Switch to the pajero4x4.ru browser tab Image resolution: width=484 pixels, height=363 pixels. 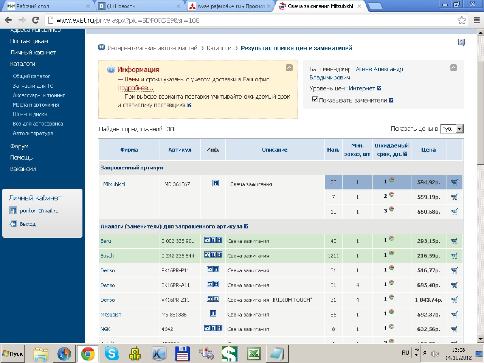click(x=230, y=6)
